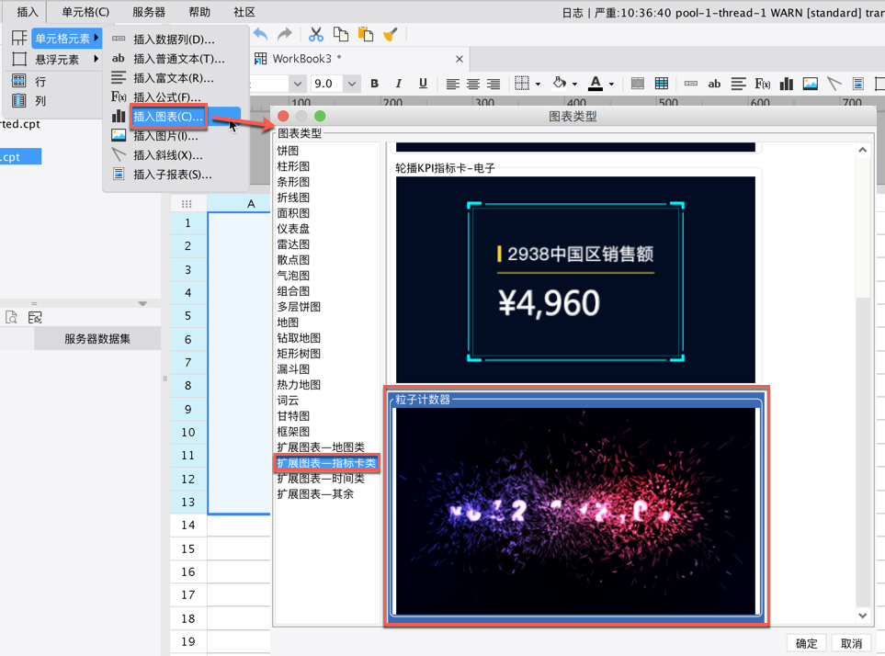
Task: Open the 帮助 menu
Action: point(199,12)
